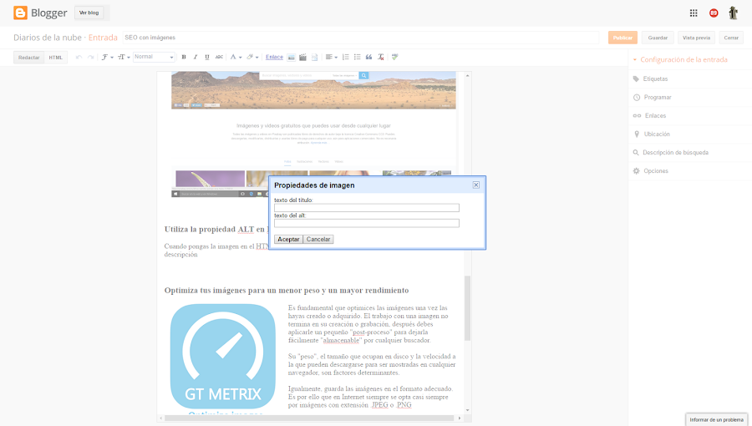
Task: Toggle underline formatting
Action: (x=206, y=57)
